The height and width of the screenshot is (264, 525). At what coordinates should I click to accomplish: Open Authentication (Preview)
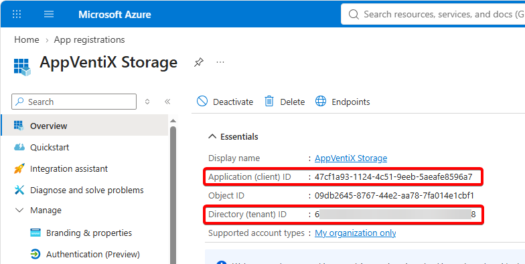pyautogui.click(x=92, y=254)
